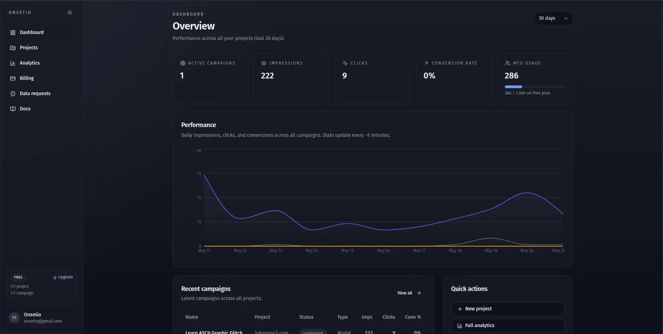Open the Dashboard sidebar item
663x334 pixels.
point(42,32)
